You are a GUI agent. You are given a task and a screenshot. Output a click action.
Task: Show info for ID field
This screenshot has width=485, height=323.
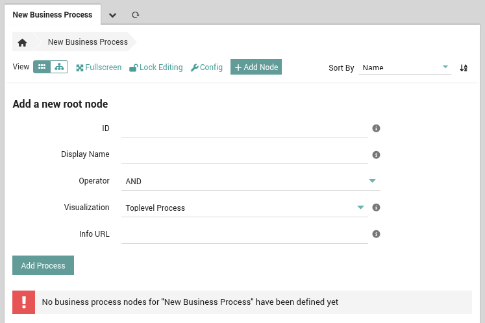pyautogui.click(x=376, y=128)
